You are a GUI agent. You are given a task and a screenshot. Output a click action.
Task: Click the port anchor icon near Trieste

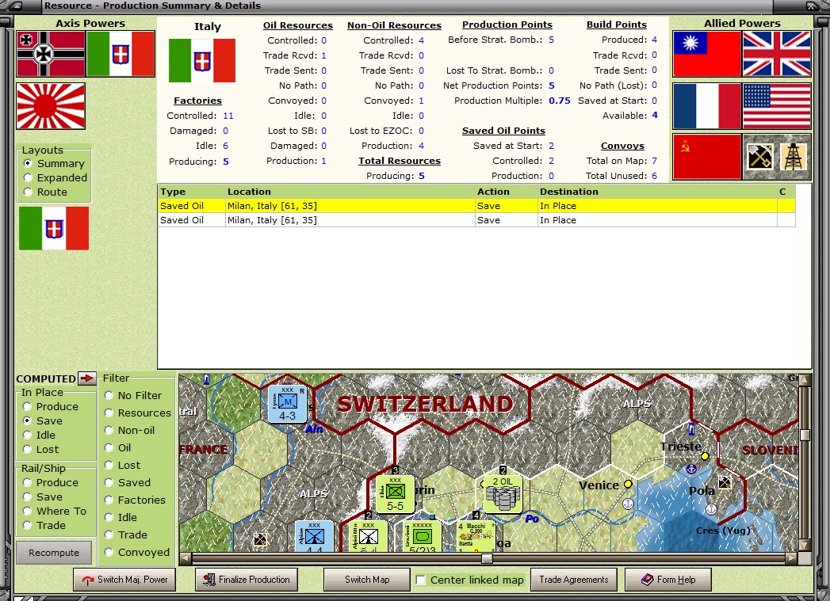click(690, 469)
